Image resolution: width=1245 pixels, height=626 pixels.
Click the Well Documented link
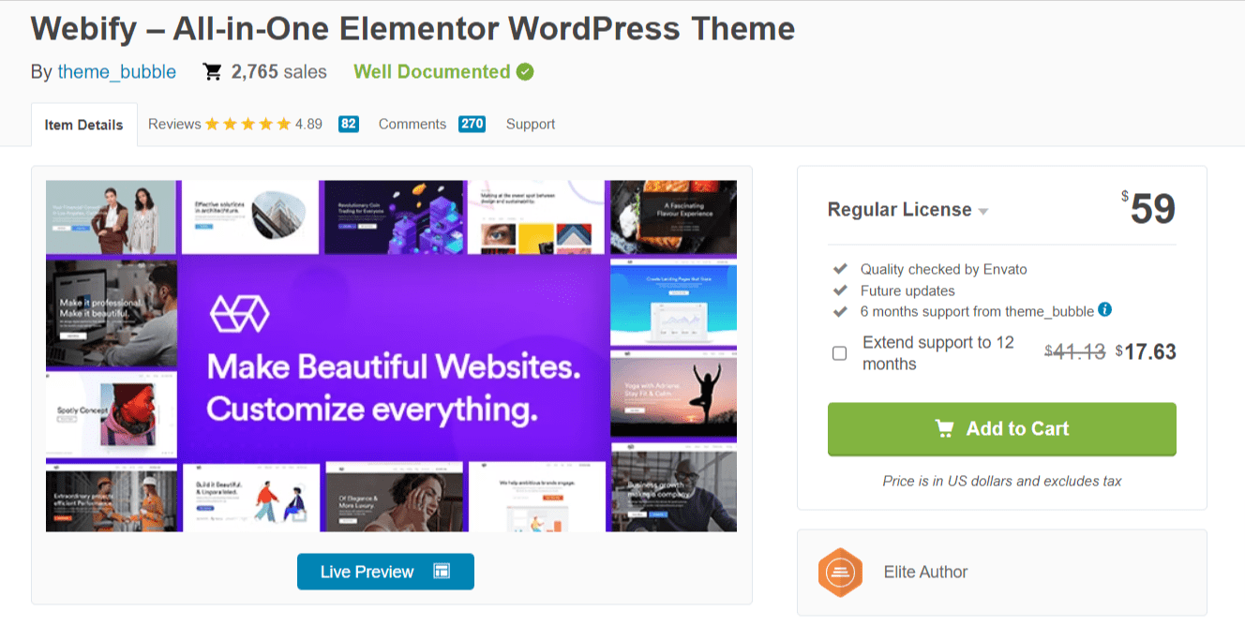(431, 71)
